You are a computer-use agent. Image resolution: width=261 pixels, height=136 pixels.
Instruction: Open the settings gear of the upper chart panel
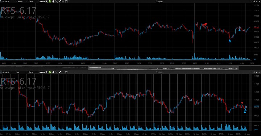[254, 1]
